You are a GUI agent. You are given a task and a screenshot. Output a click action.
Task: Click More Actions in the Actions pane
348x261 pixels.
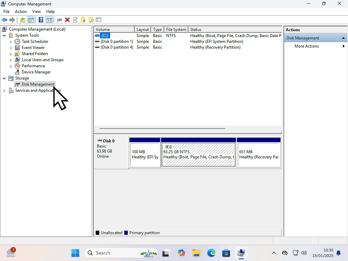[307, 46]
